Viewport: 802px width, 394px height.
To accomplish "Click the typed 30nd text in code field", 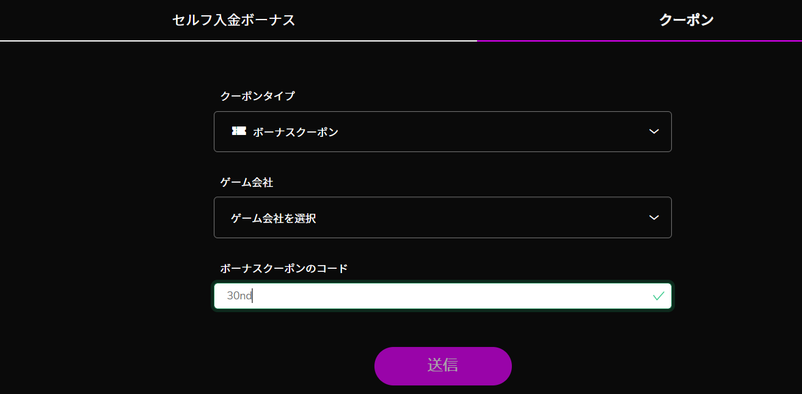I will (x=239, y=296).
